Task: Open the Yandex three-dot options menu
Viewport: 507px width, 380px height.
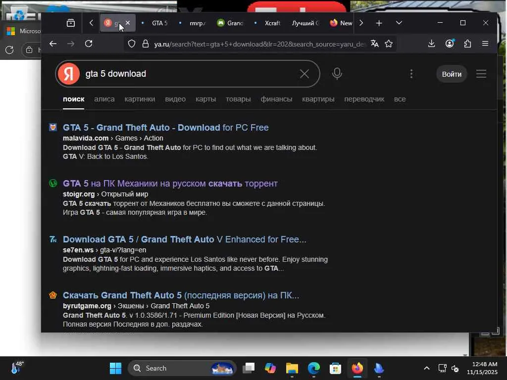Action: 411,74
